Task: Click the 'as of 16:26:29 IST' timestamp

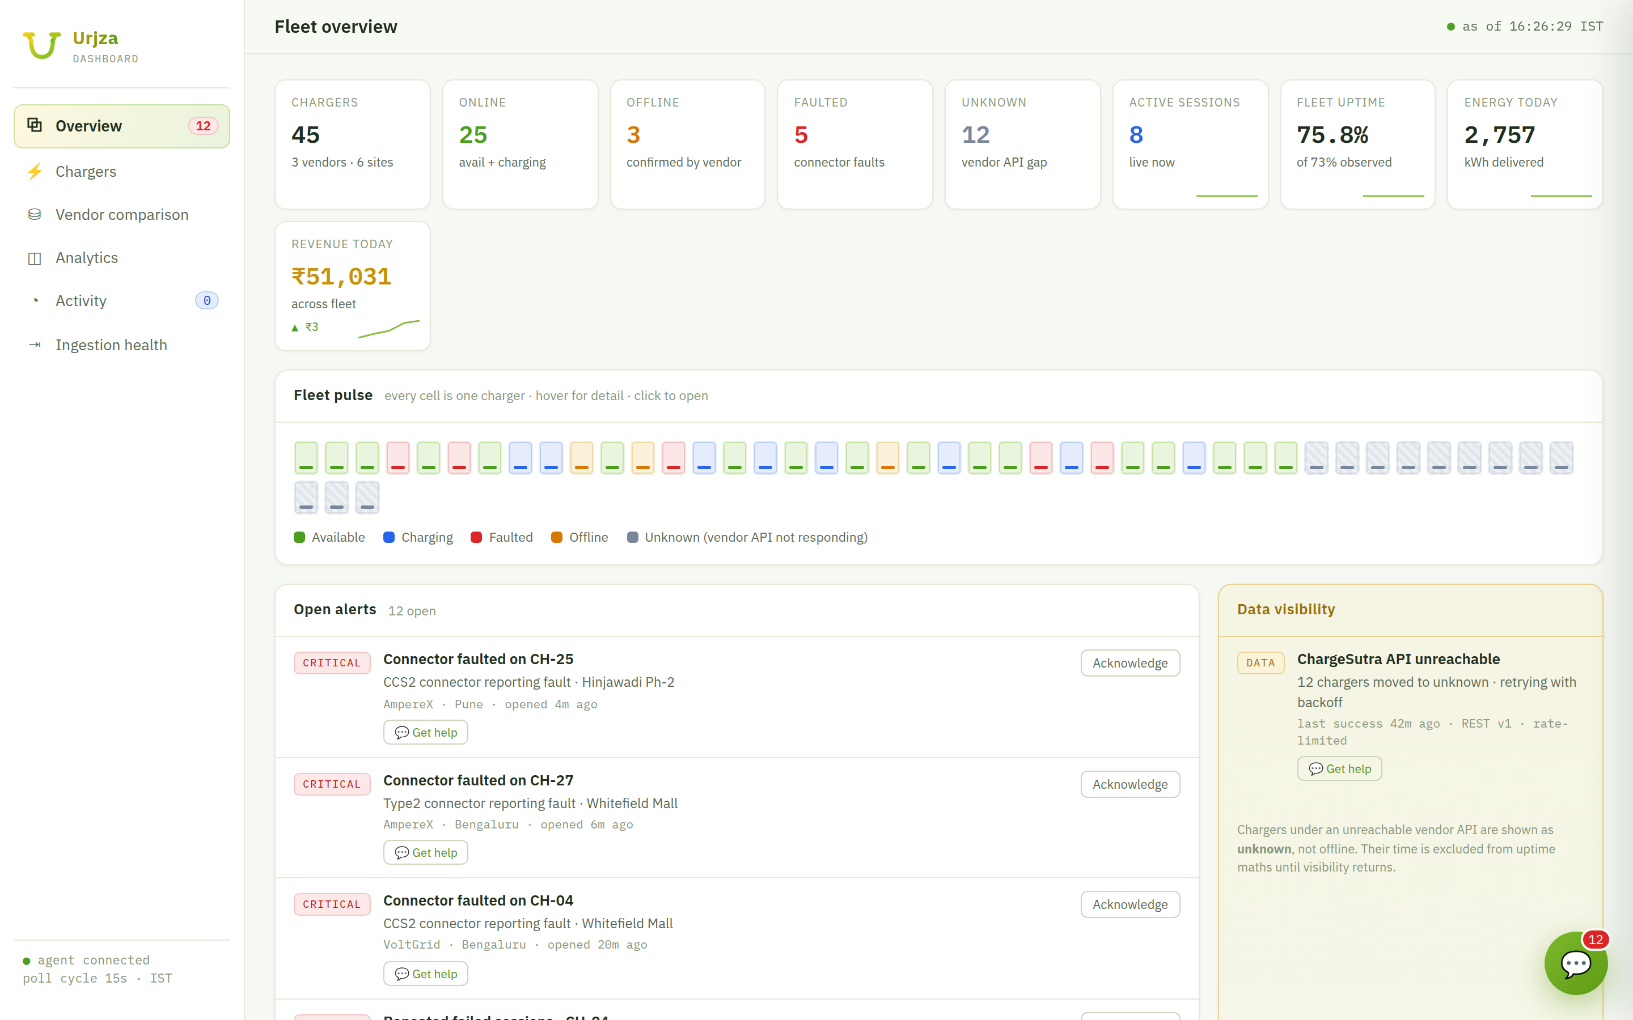Action: point(1533,26)
